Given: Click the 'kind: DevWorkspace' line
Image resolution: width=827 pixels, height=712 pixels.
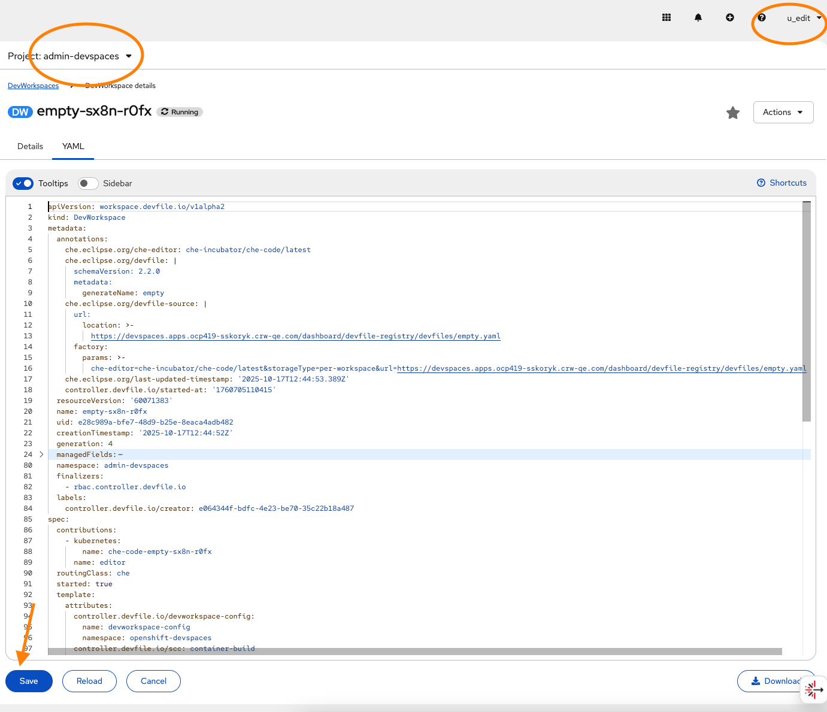Looking at the screenshot, I should point(87,217).
